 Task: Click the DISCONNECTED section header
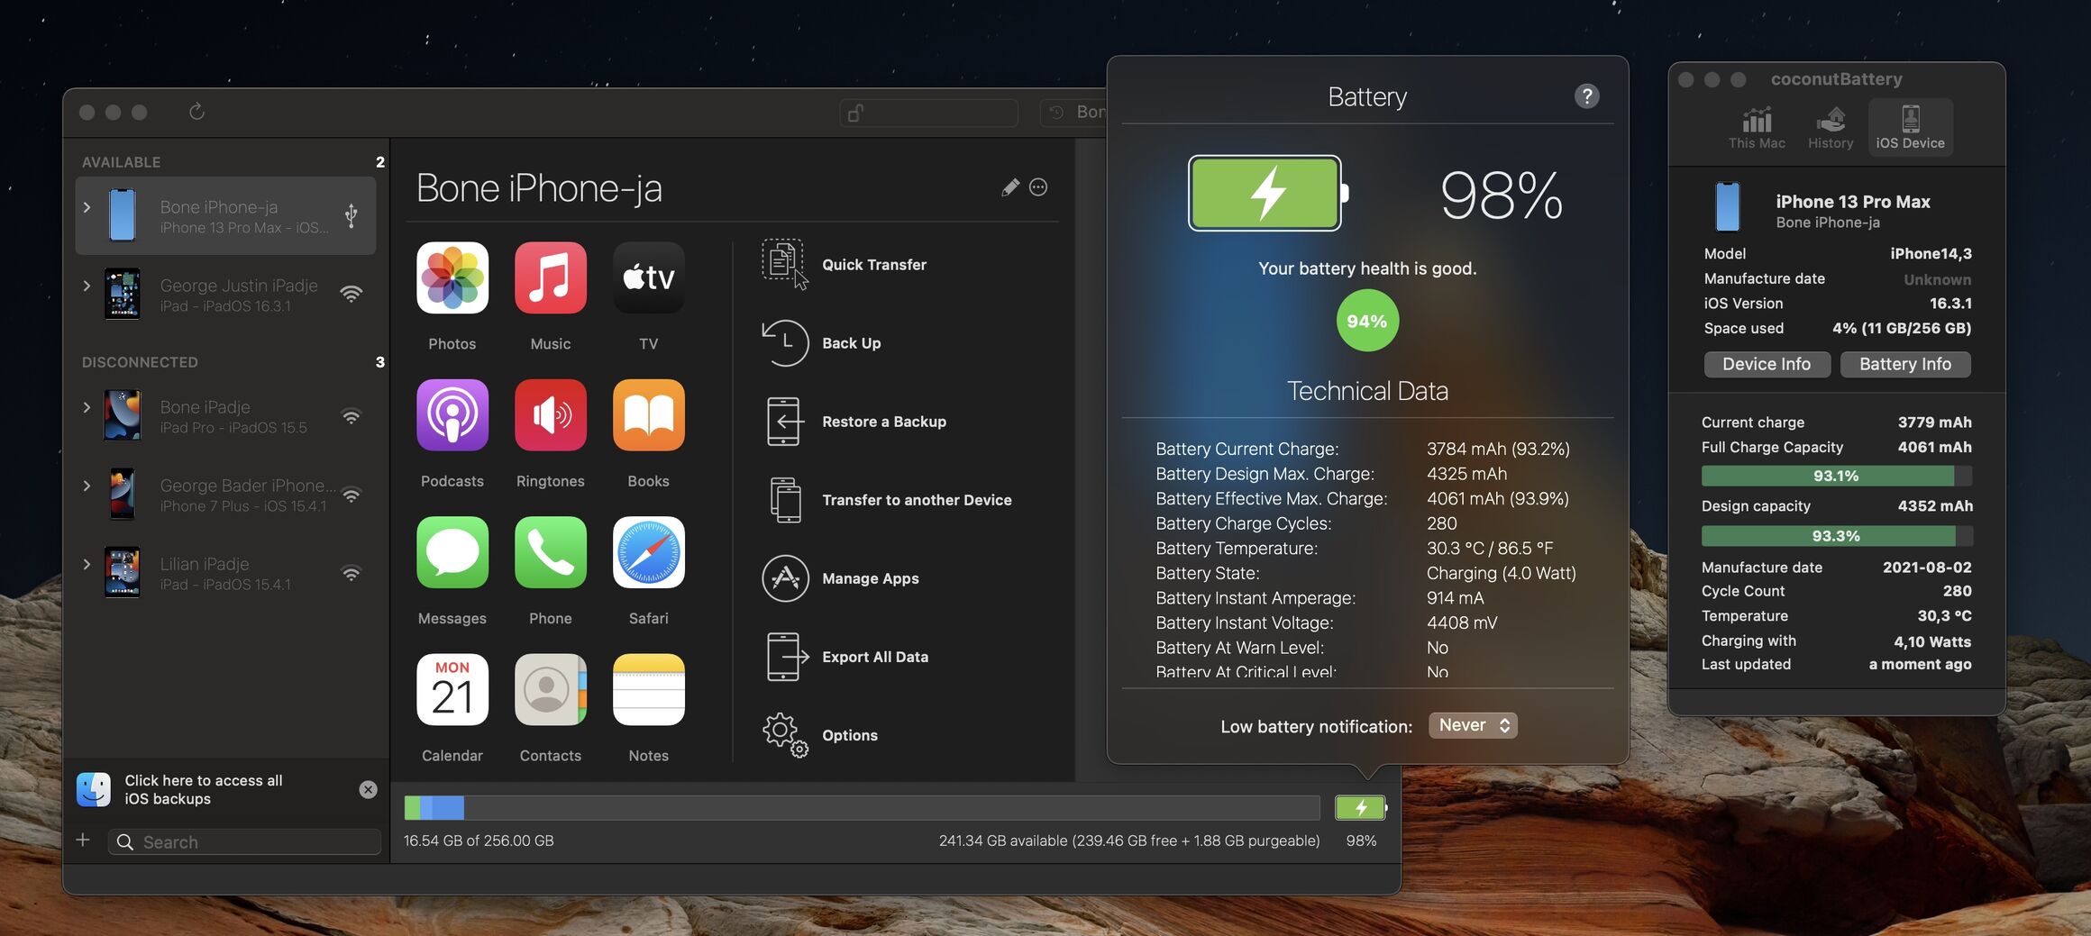[140, 362]
